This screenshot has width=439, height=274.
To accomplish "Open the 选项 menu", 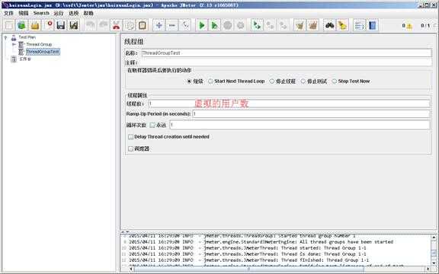I will click(74, 13).
